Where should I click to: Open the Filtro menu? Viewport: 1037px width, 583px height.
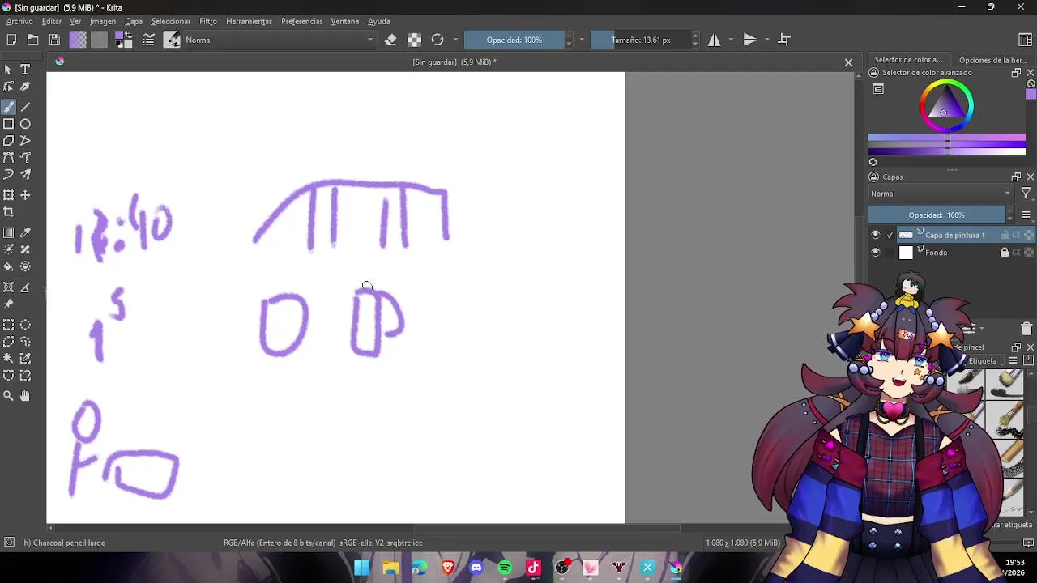point(208,21)
